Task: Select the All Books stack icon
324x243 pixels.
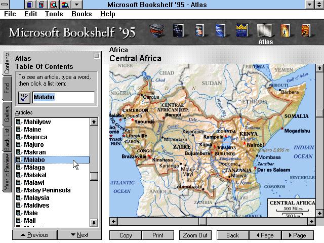Action: click(x=157, y=31)
